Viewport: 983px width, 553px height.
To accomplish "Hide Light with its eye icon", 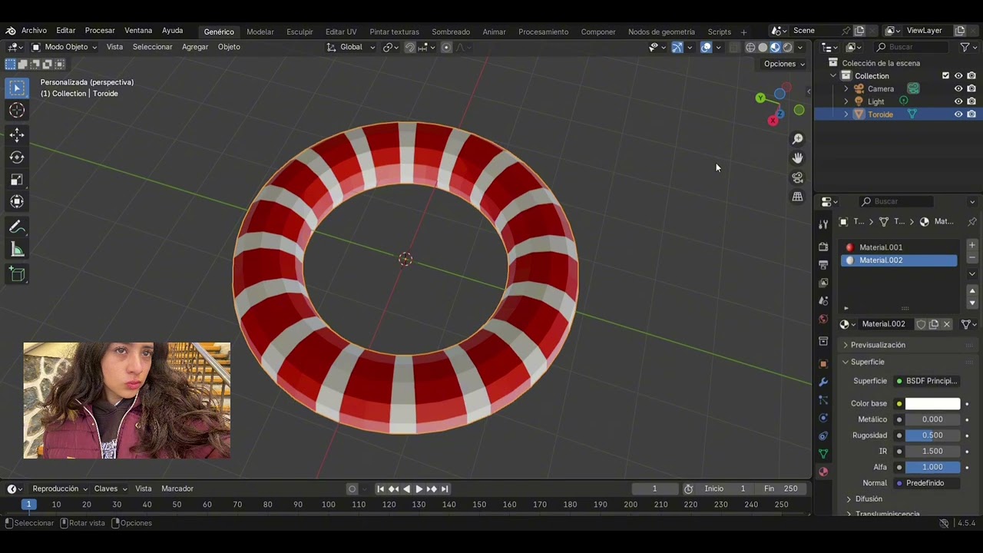I will pos(958,101).
